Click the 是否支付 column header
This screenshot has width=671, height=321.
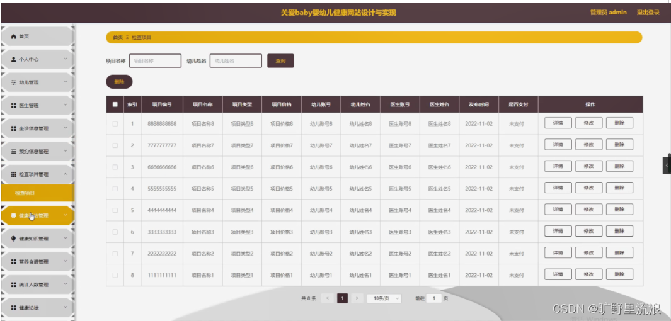click(x=518, y=104)
